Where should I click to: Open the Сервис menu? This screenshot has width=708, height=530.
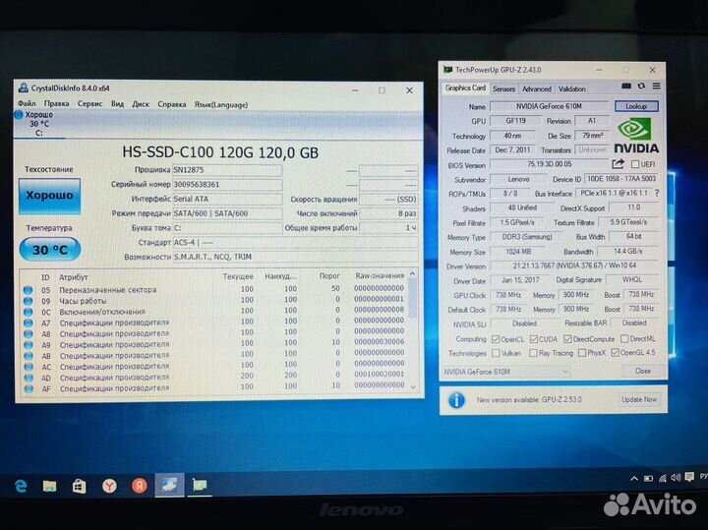click(x=89, y=104)
